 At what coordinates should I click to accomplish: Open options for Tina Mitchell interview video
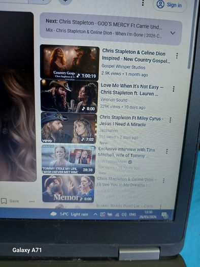click(167, 151)
